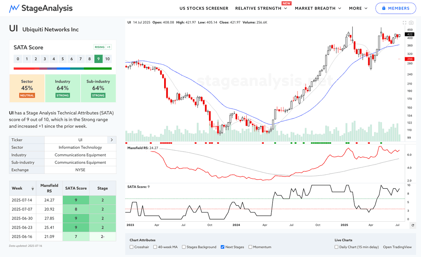The image size is (421, 257).
Task: Click Mansfield RS value 24.27 in table
Action: click(x=49, y=200)
